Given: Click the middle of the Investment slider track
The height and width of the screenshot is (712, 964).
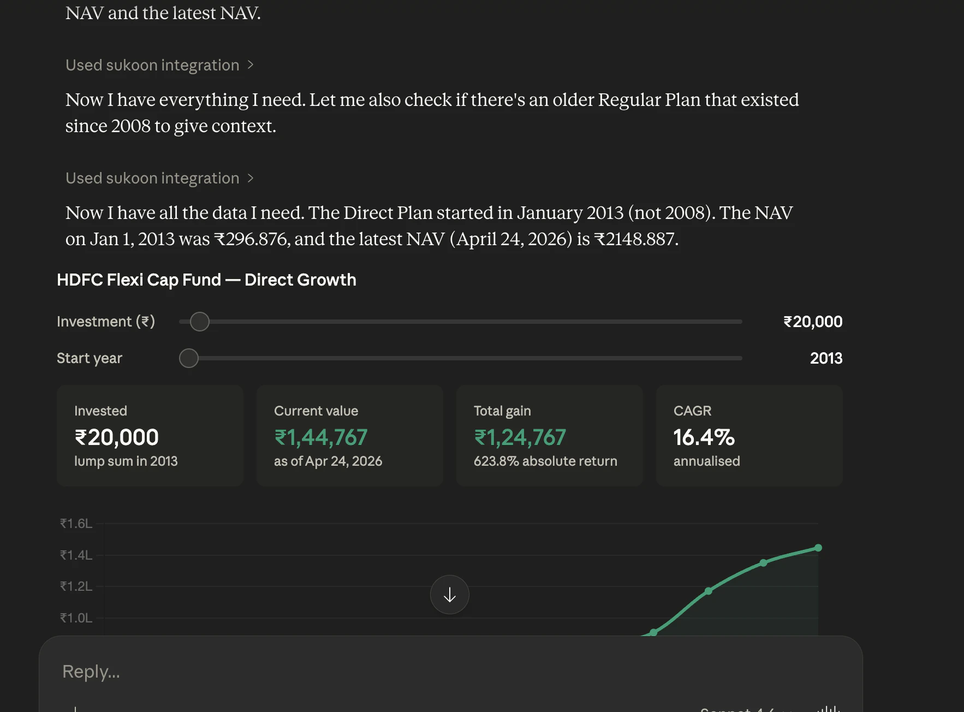Looking at the screenshot, I should tap(461, 322).
